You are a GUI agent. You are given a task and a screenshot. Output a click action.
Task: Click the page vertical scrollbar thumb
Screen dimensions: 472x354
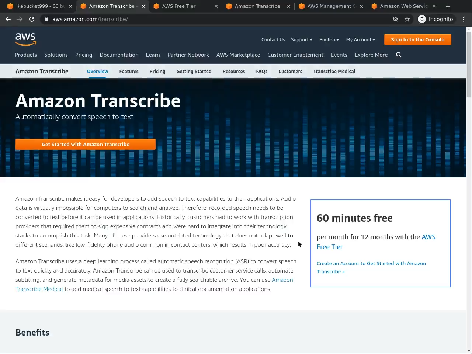coord(469,65)
